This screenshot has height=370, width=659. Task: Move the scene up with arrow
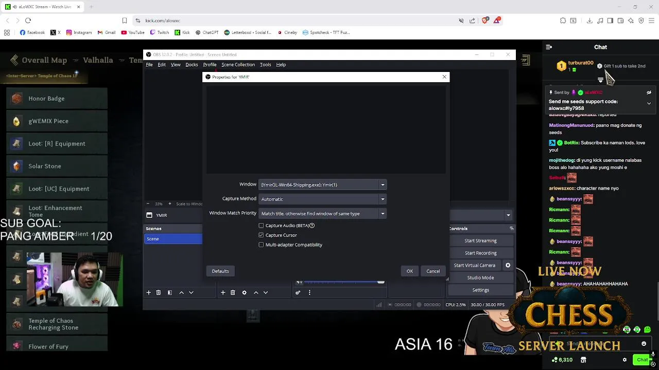tap(181, 292)
